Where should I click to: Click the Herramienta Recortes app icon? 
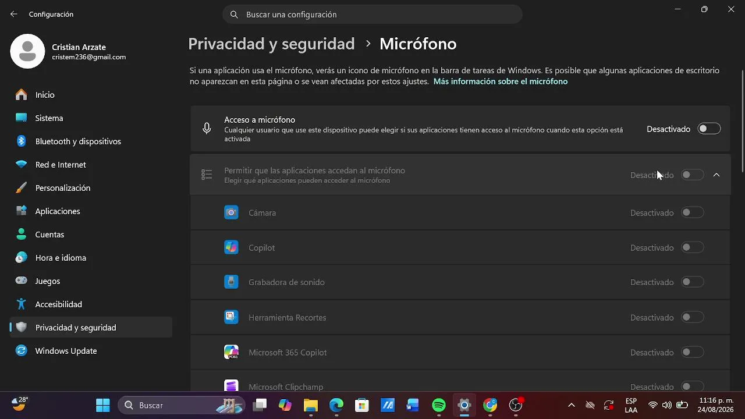point(231,317)
